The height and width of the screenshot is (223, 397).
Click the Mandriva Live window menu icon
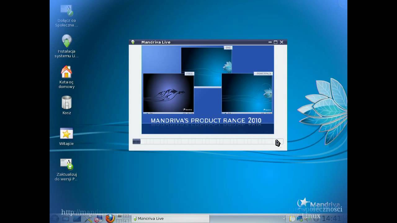133,42
